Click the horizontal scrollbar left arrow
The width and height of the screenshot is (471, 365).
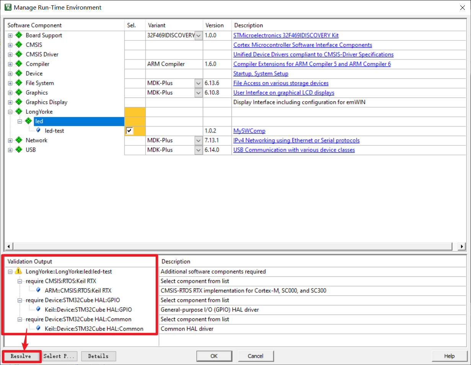click(x=8, y=246)
